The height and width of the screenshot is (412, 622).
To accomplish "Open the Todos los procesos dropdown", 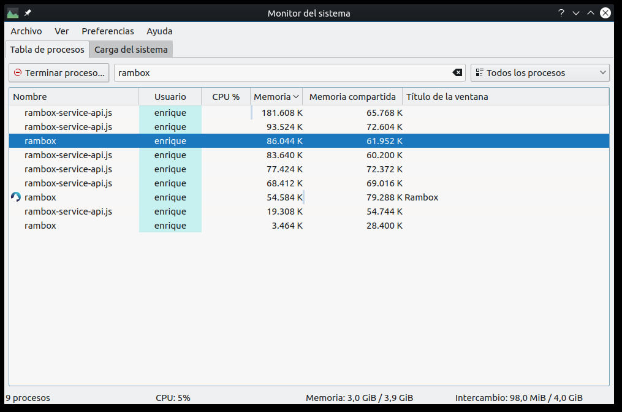I will (x=540, y=72).
